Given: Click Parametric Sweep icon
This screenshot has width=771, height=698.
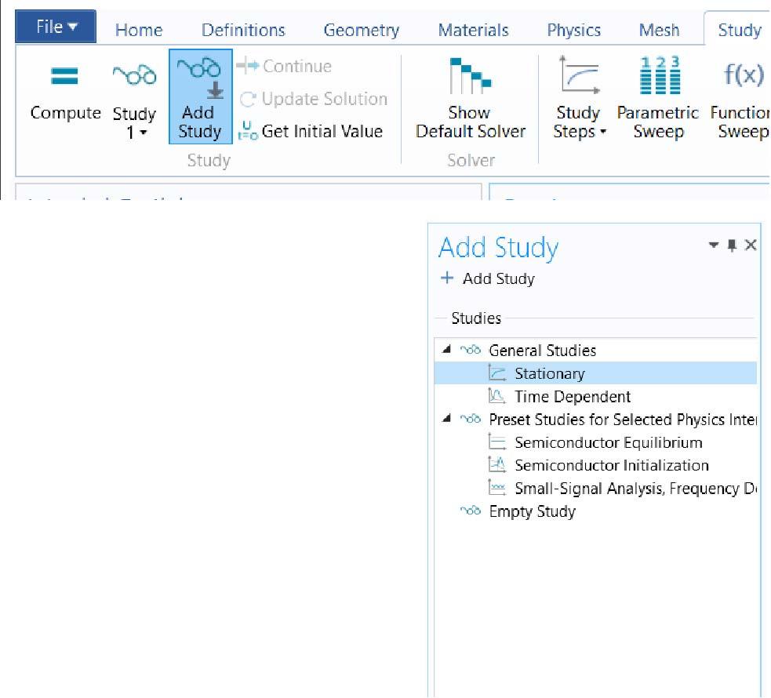Looking at the screenshot, I should (x=660, y=75).
